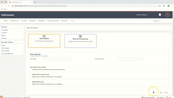
Task: Click the Role Details step icon
Action: tap(44, 36)
